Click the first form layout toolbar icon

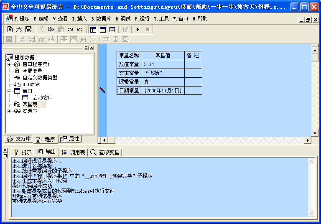(x=9, y=39)
